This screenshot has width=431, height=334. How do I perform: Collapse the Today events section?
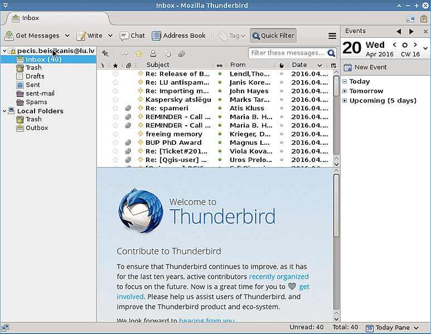345,81
